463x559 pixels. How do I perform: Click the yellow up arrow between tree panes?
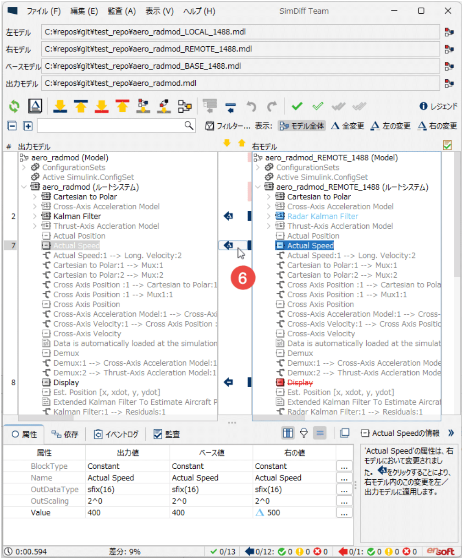242,143
